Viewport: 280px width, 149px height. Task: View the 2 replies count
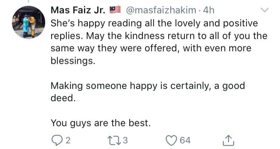(x=68, y=140)
